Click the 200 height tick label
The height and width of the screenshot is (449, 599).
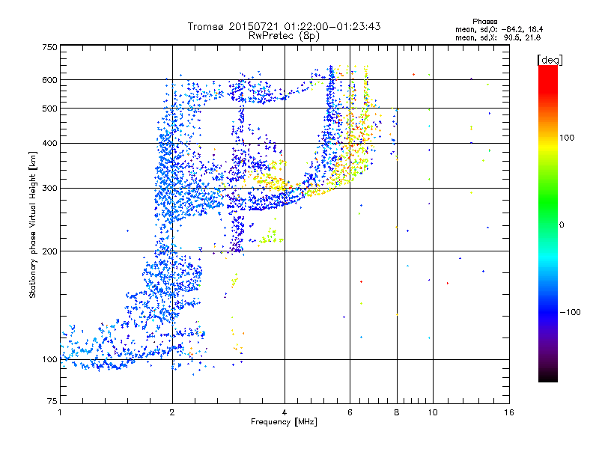point(49,251)
